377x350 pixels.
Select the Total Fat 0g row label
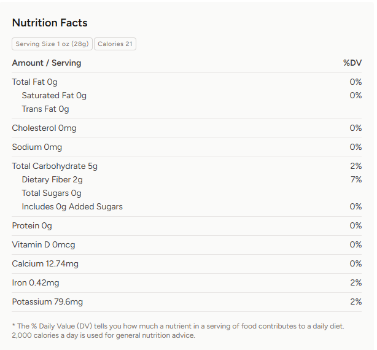35,82
